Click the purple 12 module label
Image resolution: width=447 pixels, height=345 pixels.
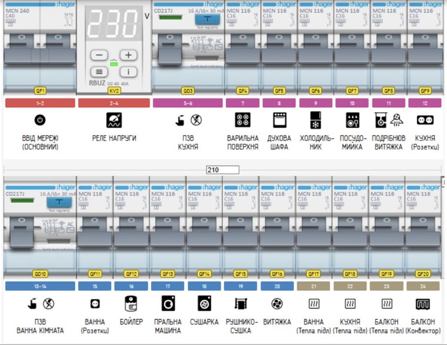coord(425,103)
